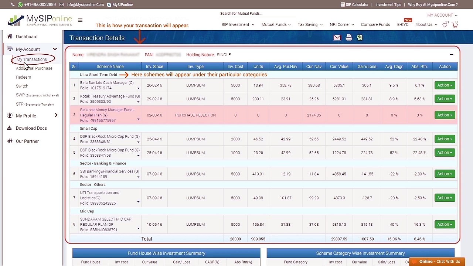Select Redeem in the sidebar

(x=23, y=77)
